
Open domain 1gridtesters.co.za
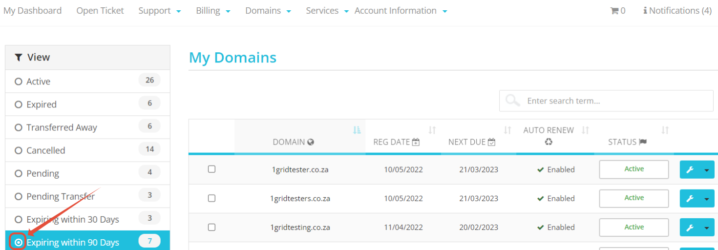300,198
